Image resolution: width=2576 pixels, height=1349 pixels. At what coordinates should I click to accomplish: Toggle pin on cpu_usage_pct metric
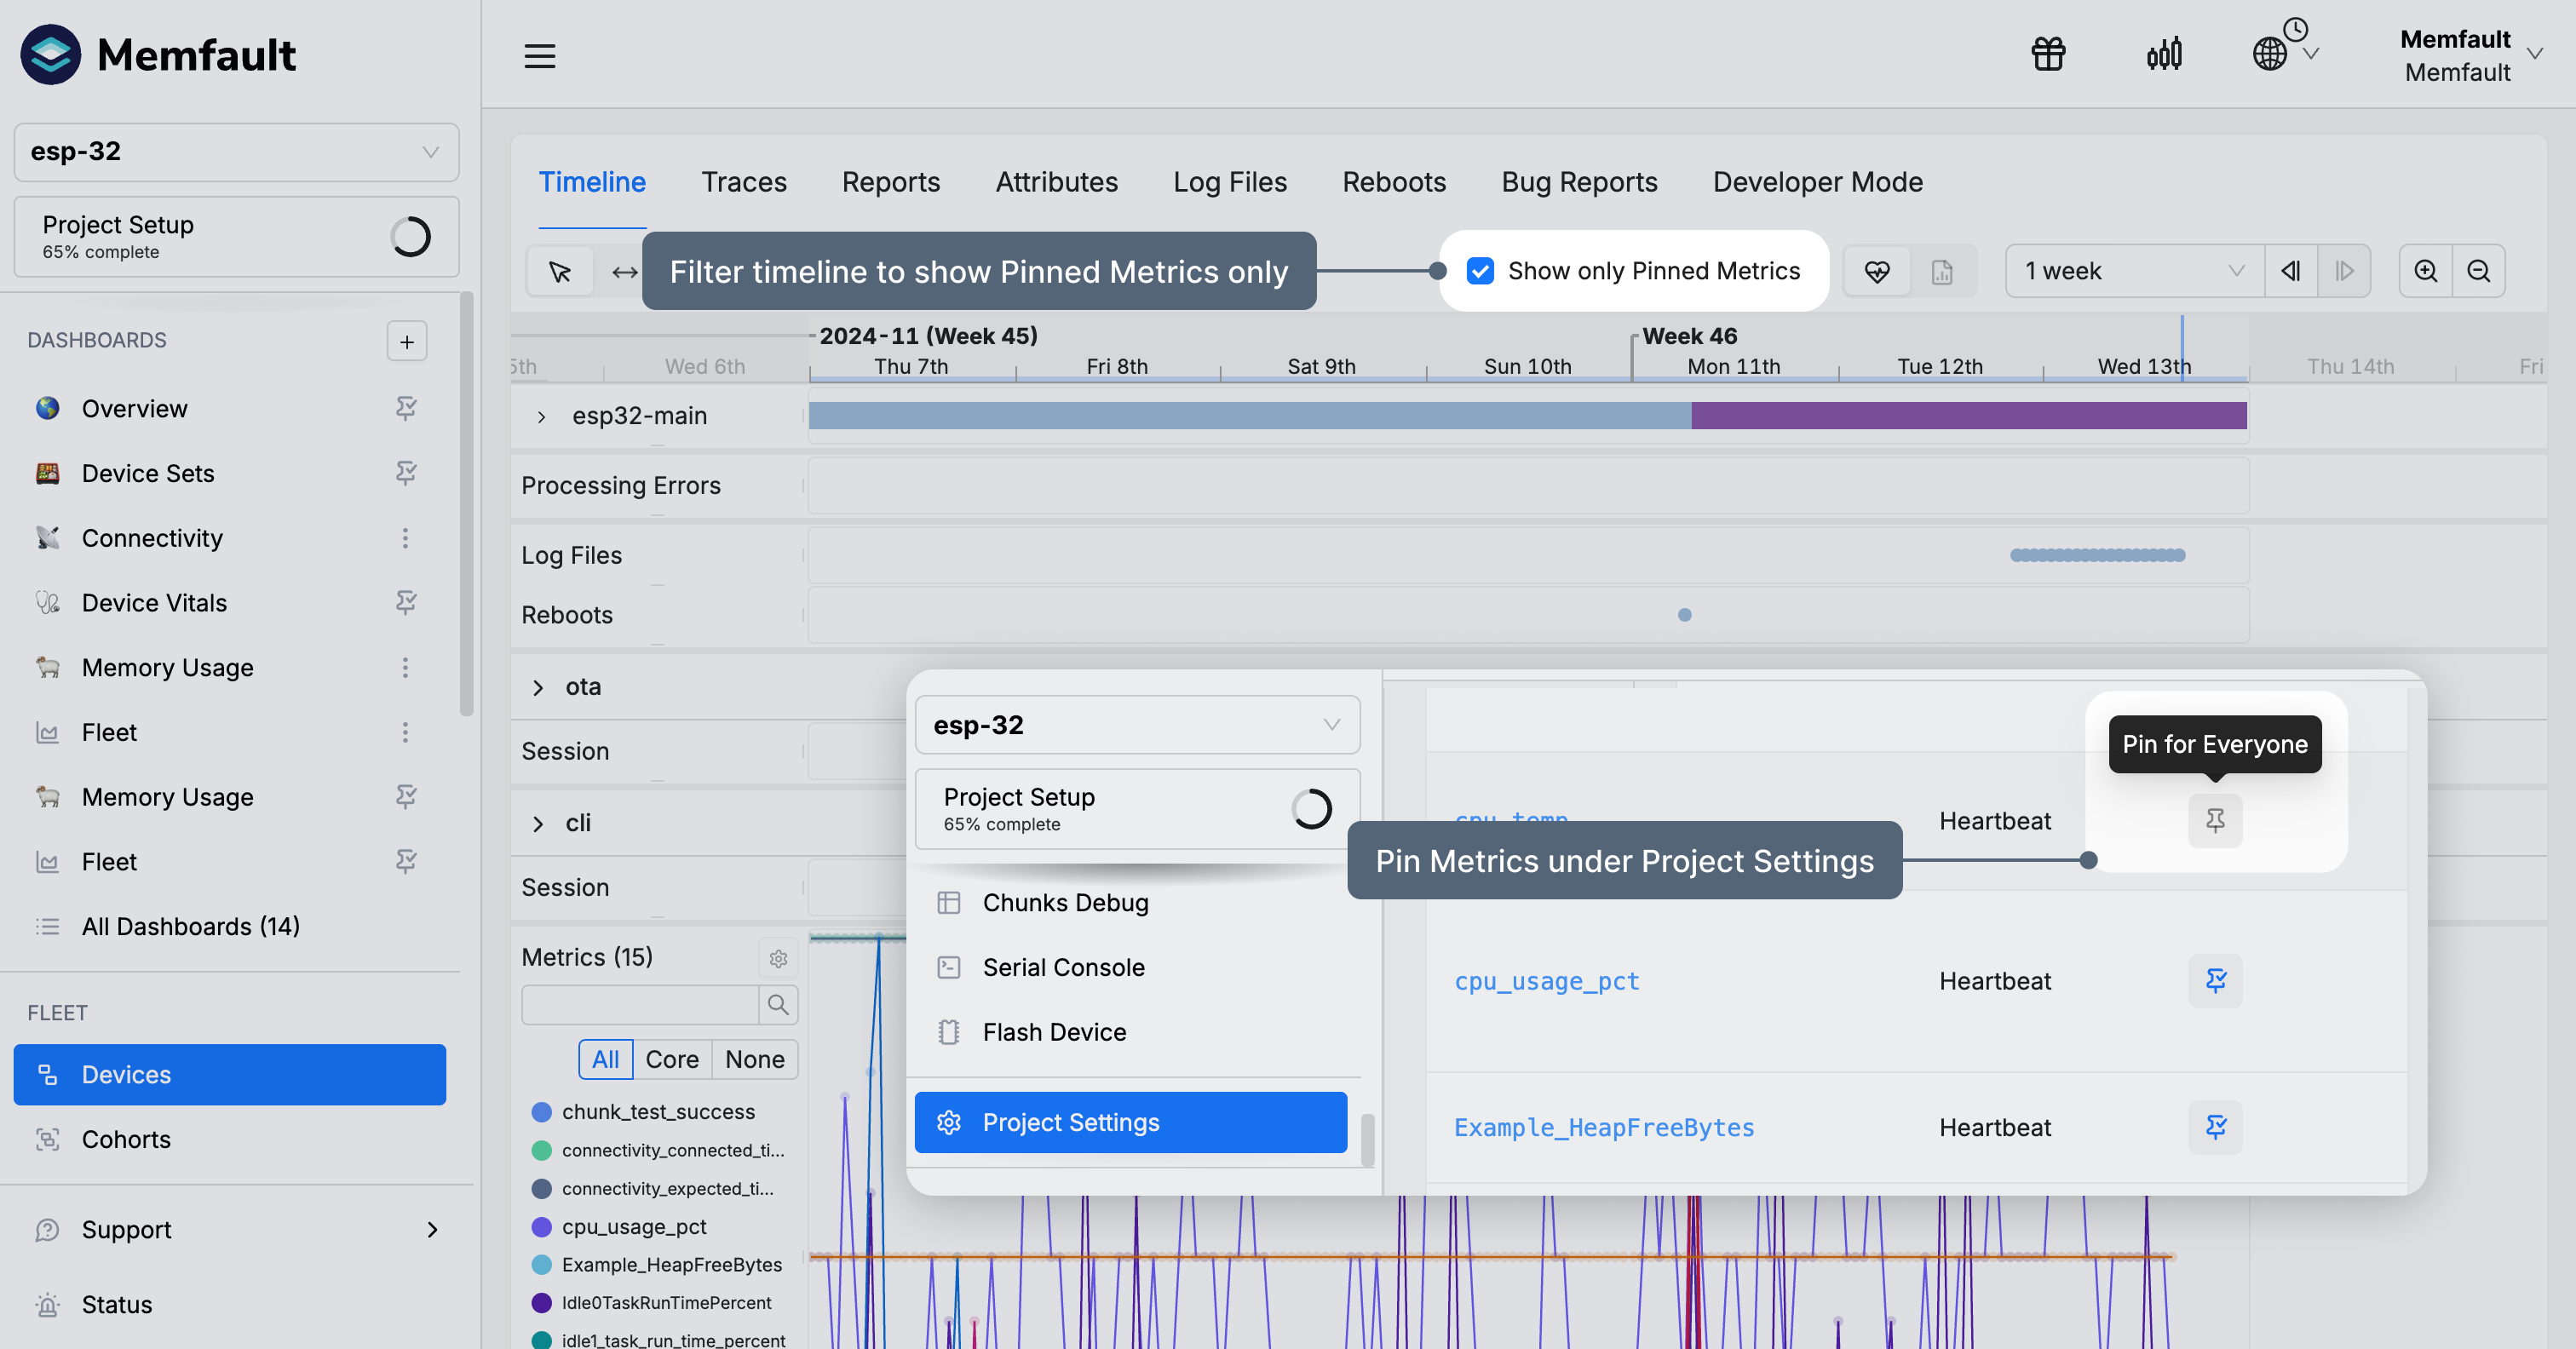point(2215,980)
